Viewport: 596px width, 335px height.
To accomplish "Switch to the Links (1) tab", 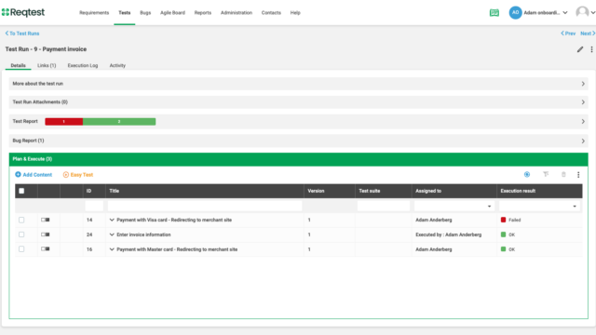I will tap(47, 65).
